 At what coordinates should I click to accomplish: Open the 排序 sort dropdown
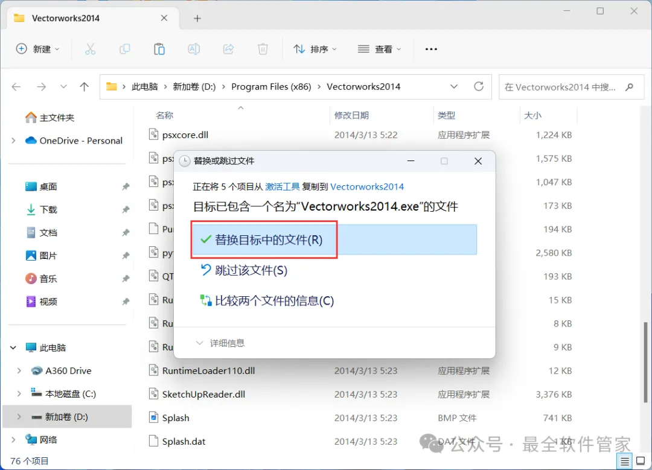315,49
